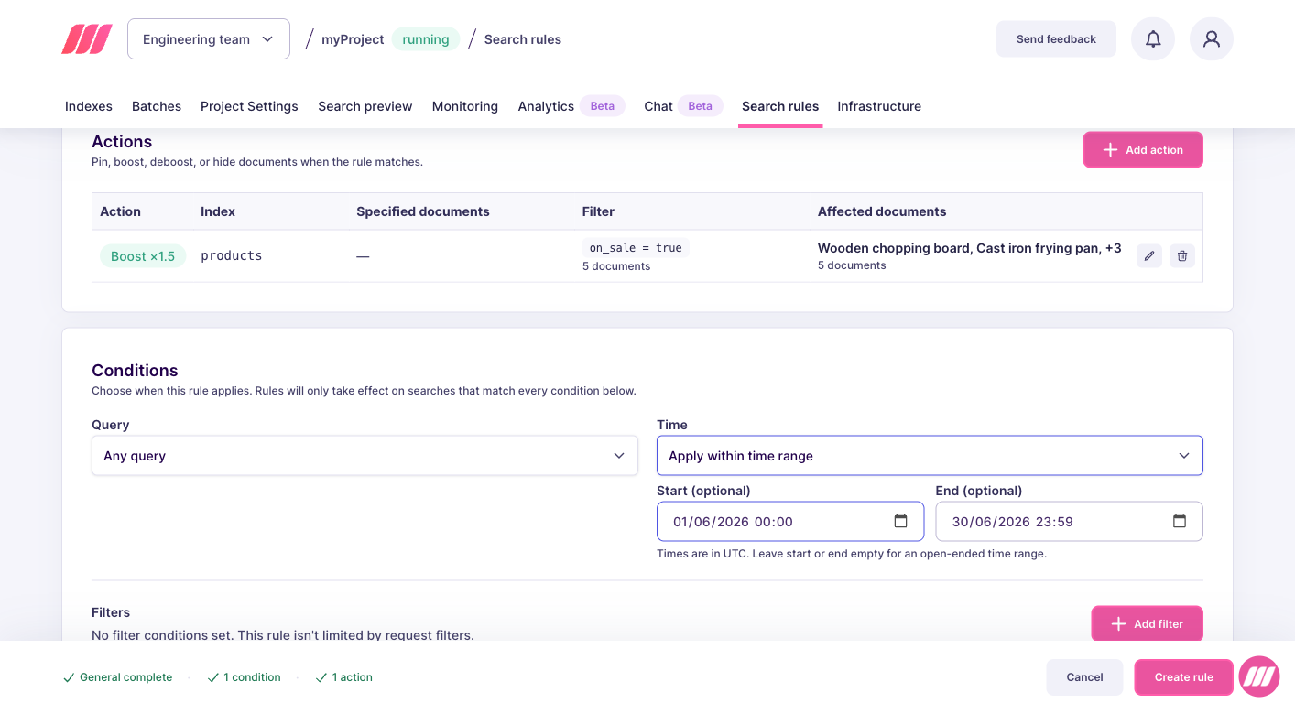Open the Project Settings tab
This screenshot has height=714, width=1295.
click(249, 106)
